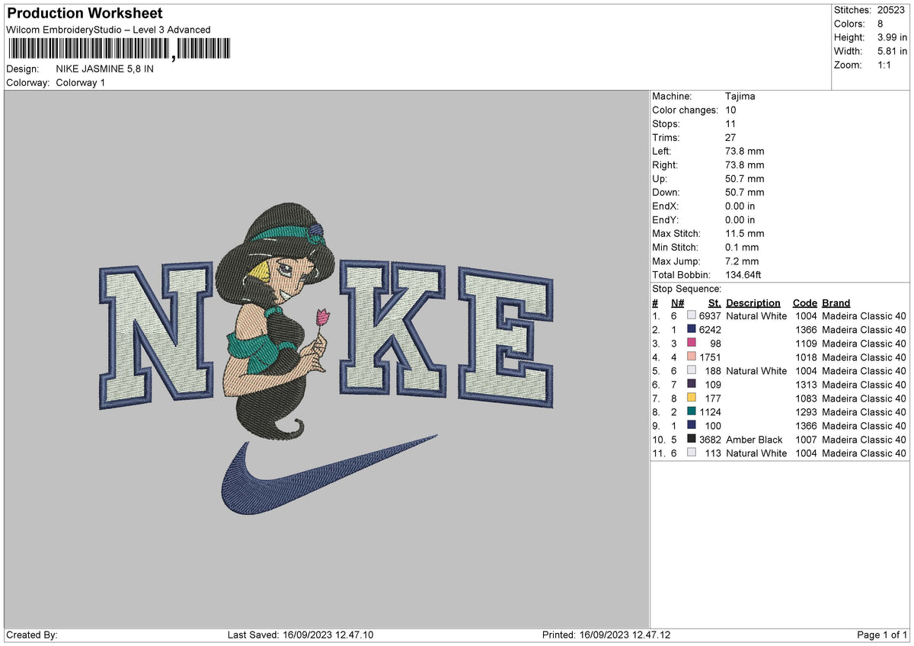This screenshot has height=646, width=914.
Task: Click the "Stop Sequence:" heading
Action: click(687, 289)
